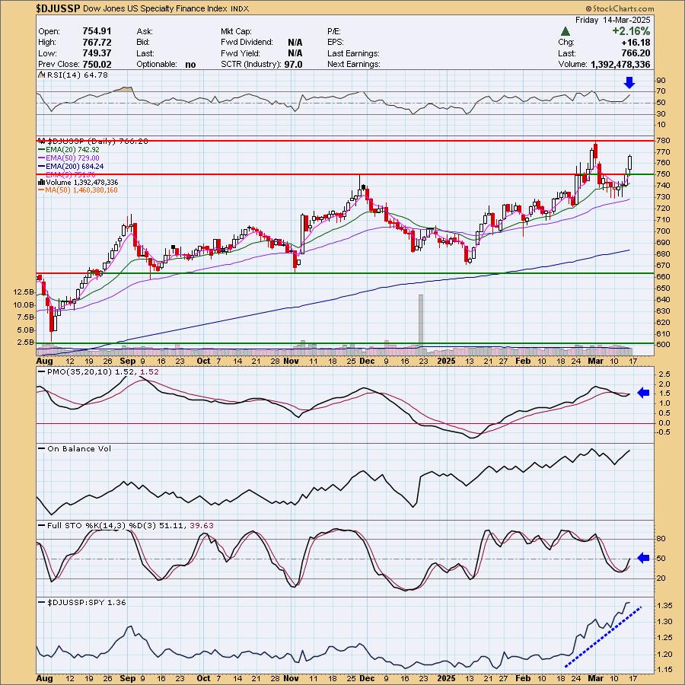Image resolution: width=685 pixels, height=685 pixels.
Task: Click the 2.5 label on PMO axis
Action: coord(664,374)
